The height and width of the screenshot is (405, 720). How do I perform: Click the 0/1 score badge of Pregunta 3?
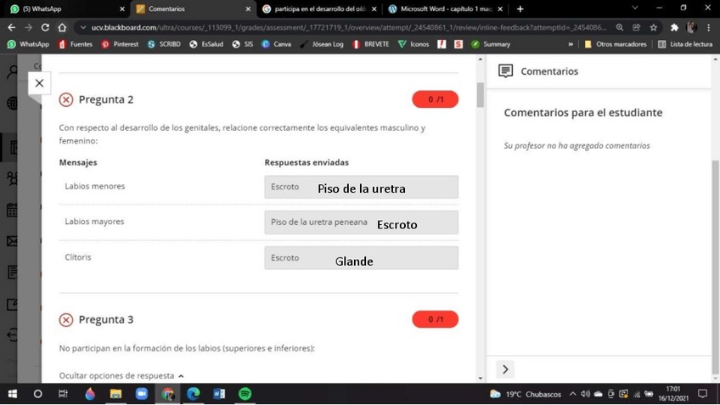click(435, 319)
